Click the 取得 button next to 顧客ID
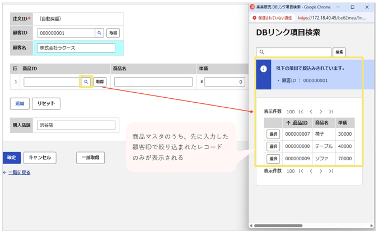The height and width of the screenshot is (234, 379). point(113,33)
